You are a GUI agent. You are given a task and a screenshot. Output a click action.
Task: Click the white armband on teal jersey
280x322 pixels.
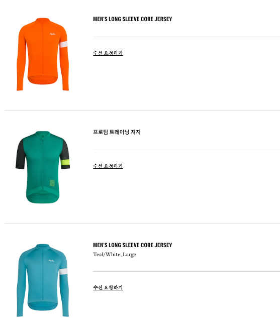(63, 271)
